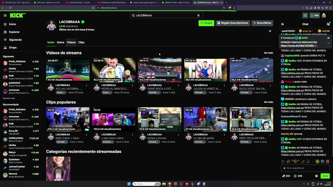Expand Mostrar más in the Siguiendo list

pyautogui.click(x=9, y=98)
